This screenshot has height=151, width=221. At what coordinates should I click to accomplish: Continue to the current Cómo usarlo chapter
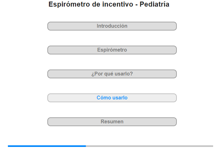[x=112, y=98]
